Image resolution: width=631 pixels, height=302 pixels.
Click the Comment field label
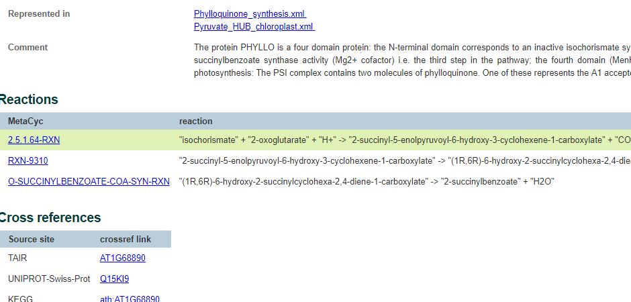click(x=28, y=48)
